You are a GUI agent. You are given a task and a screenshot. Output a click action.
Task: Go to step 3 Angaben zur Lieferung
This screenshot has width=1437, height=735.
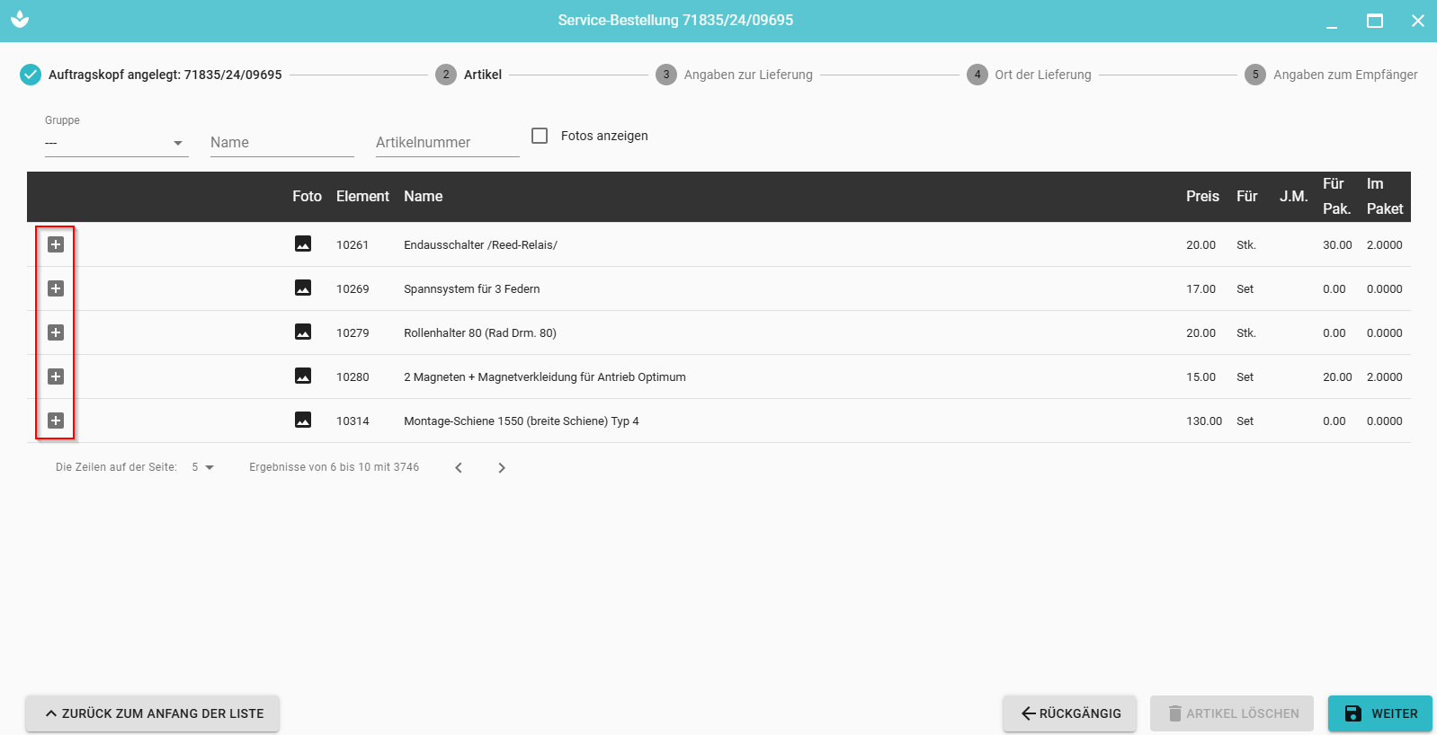[x=734, y=75]
